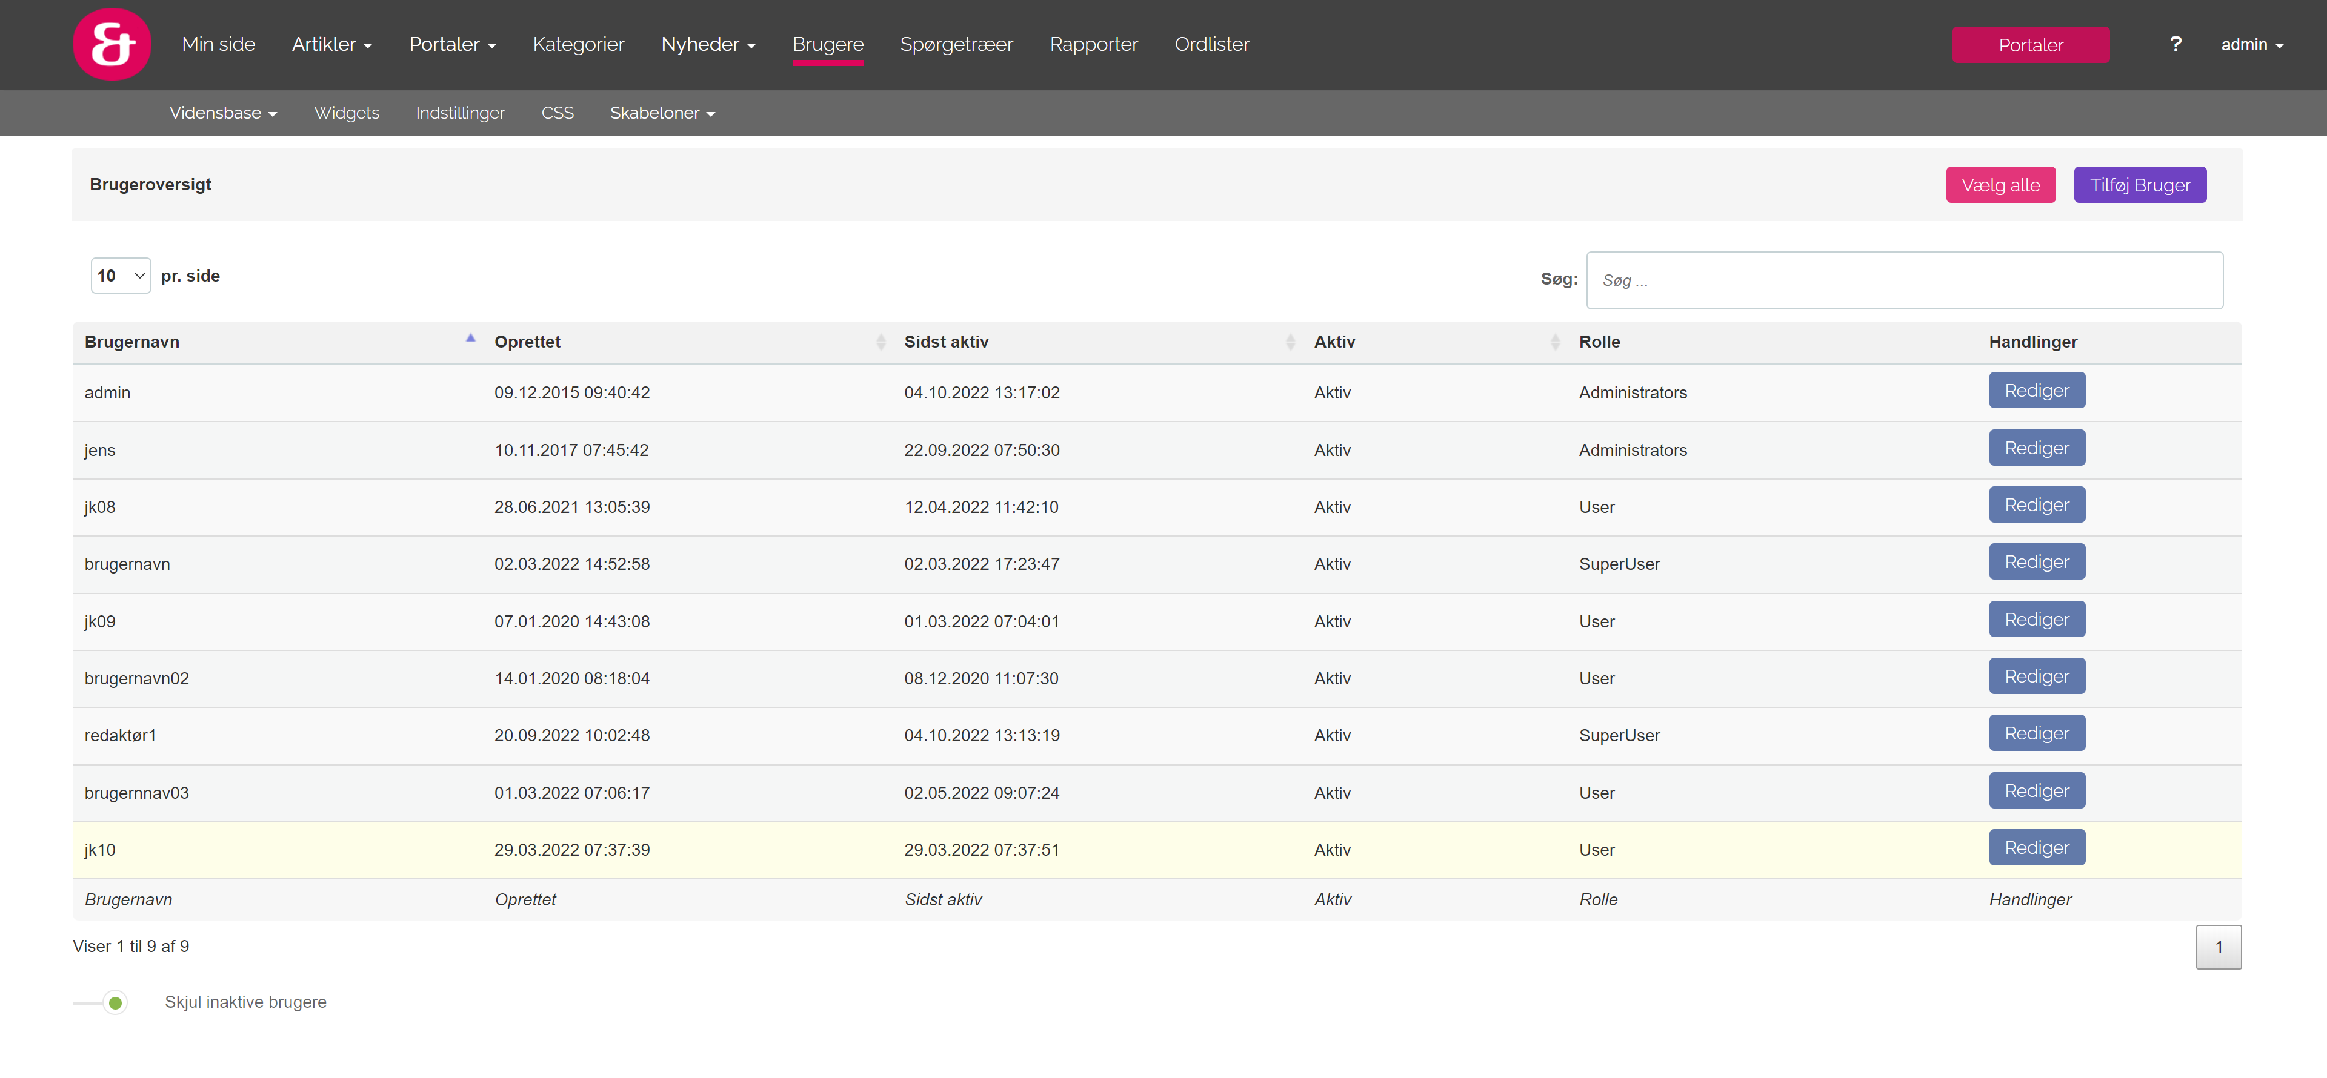Edit the jens user with Rediger
Screen dimensions: 2327x1078
[2036, 448]
